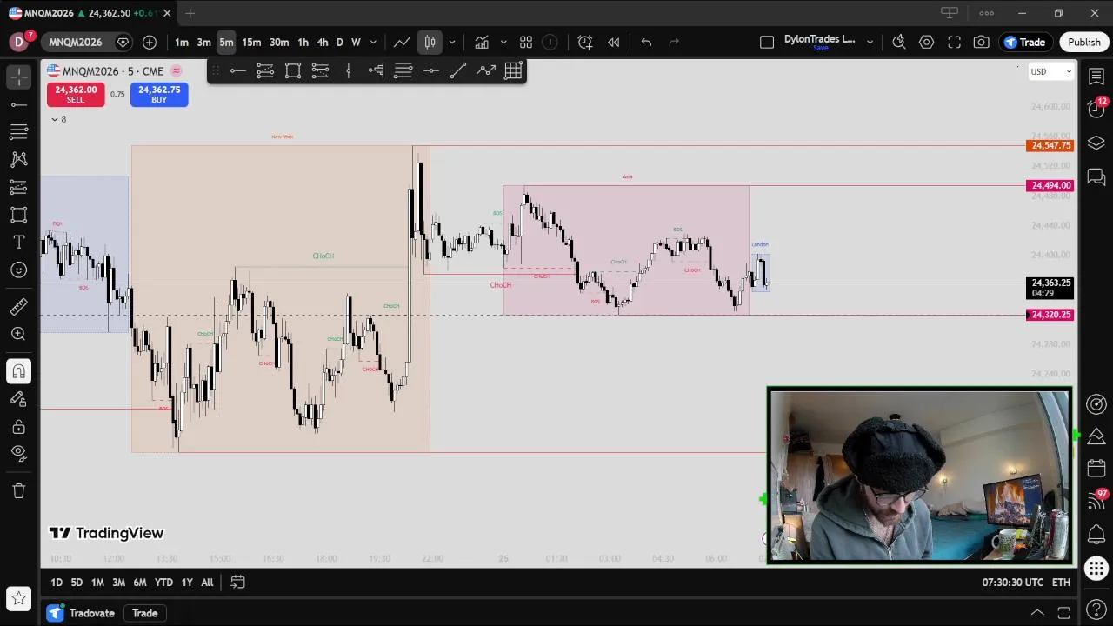Expand the collapsed indicators legend 8
This screenshot has width=1113, height=626.
click(x=58, y=119)
